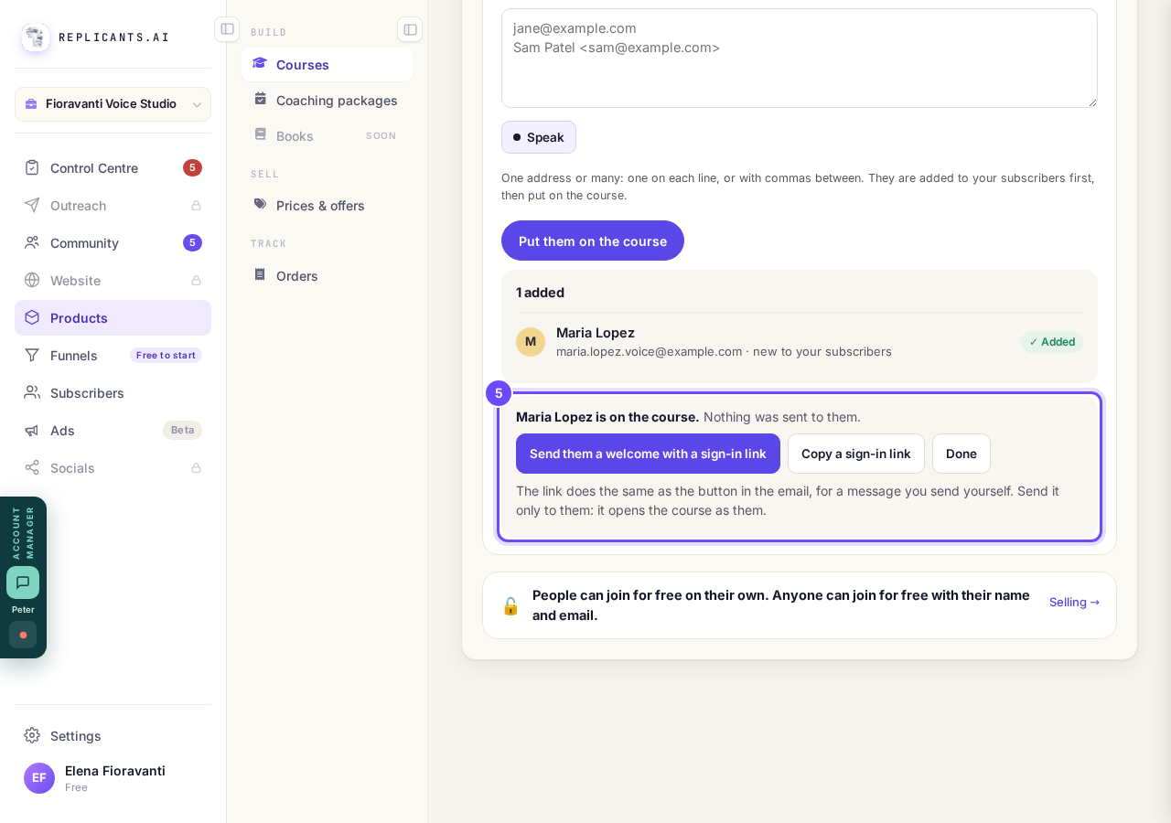Click the Orders receipt icon

point(261,274)
